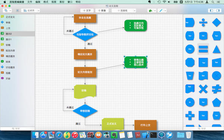The height and width of the screenshot is (140, 224).
Task: Select the 与指导教师讨论 diamond on canvas
Action: [x=85, y=34]
